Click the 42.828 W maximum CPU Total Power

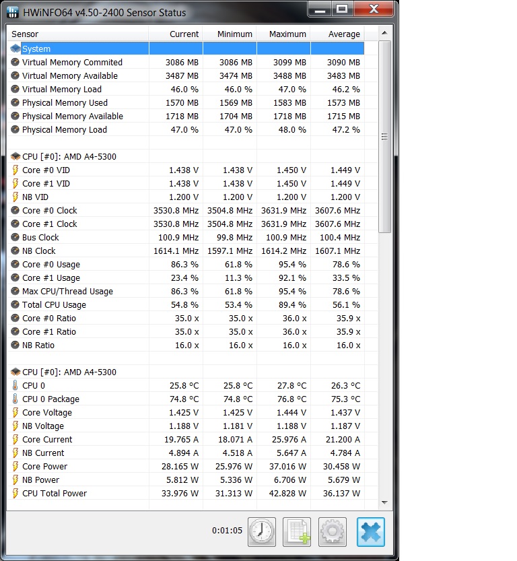pos(287,494)
